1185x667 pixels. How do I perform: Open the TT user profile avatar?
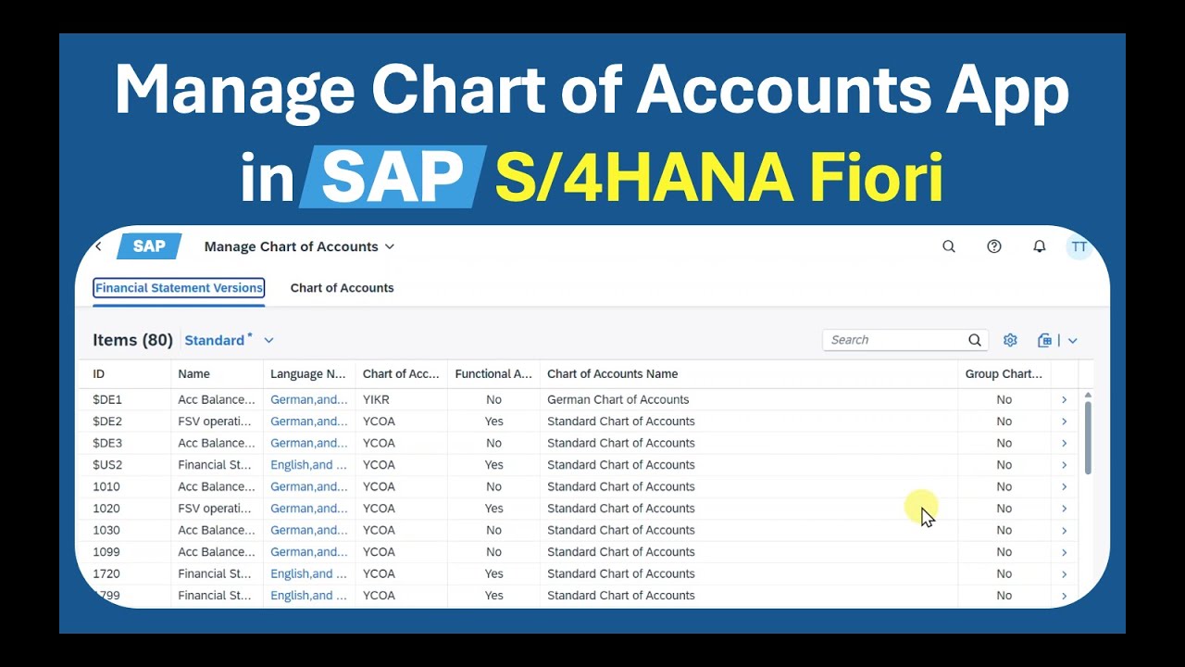[1079, 246]
